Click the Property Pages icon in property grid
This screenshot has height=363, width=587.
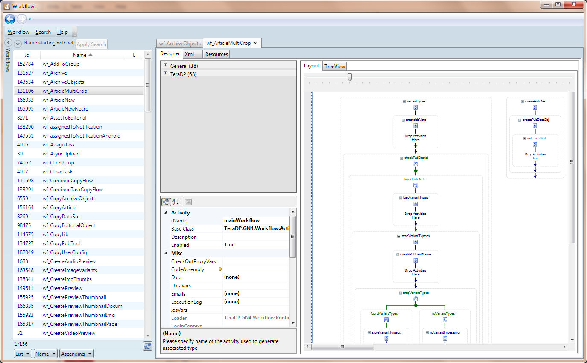coord(188,202)
